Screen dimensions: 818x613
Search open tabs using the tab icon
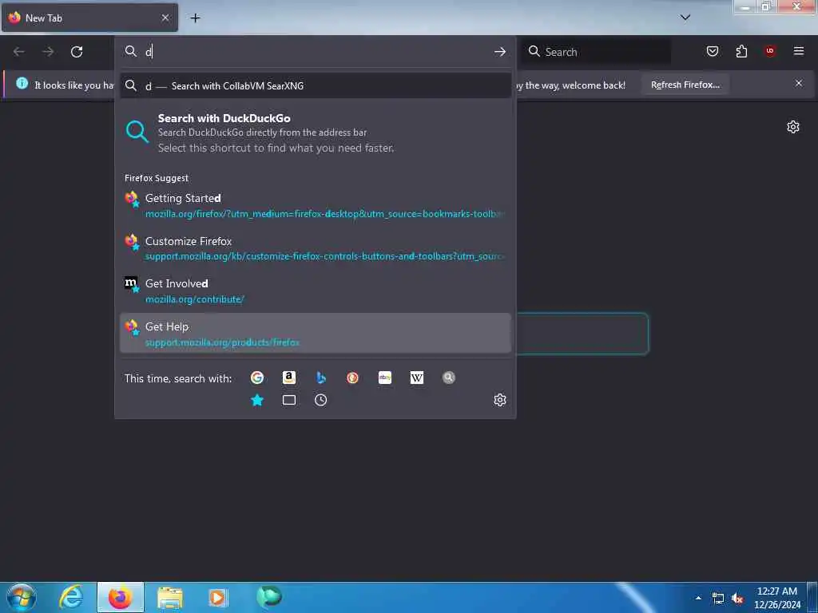(289, 400)
